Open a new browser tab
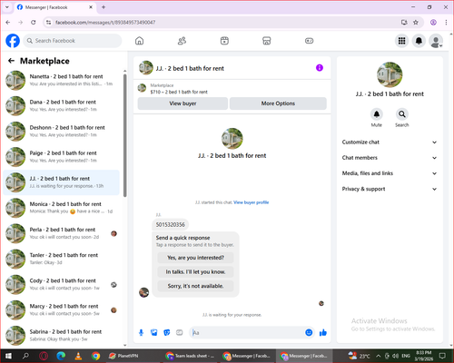This screenshot has height=363, width=454. click(x=104, y=7)
